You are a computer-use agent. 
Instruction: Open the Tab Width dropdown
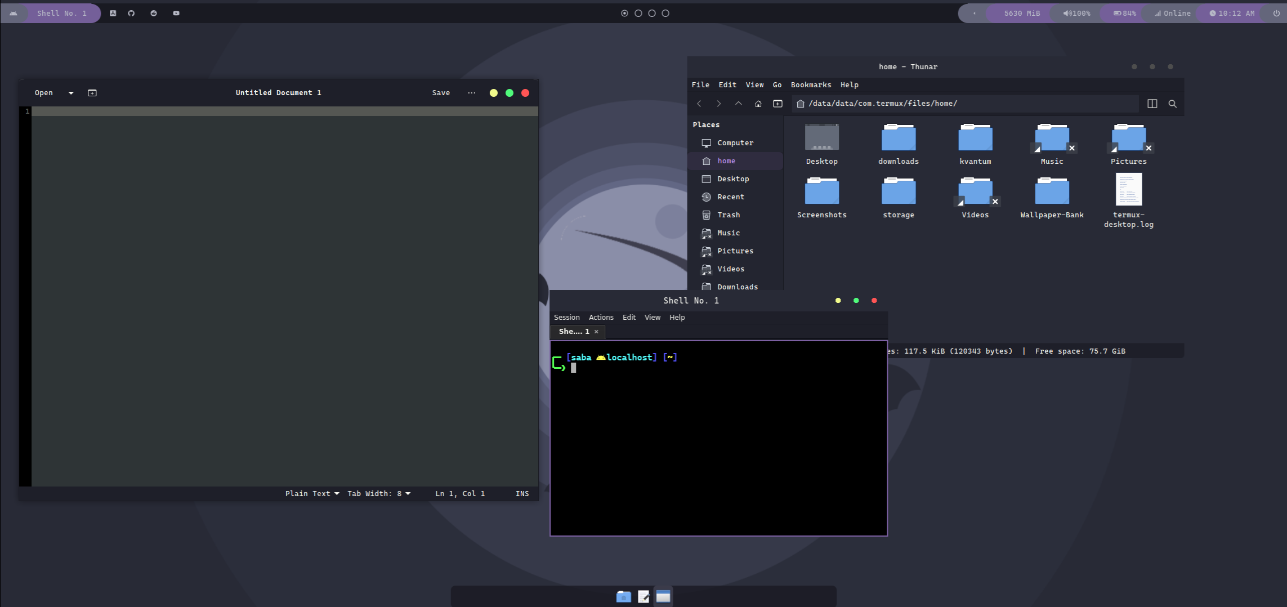click(379, 493)
